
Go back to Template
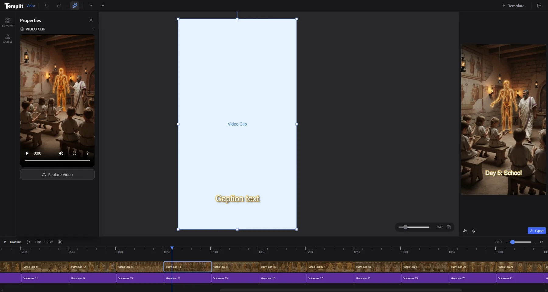click(x=513, y=5)
